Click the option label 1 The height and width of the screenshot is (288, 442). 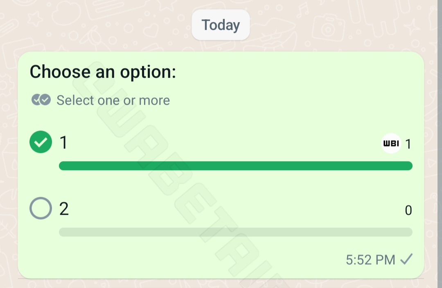click(x=63, y=142)
